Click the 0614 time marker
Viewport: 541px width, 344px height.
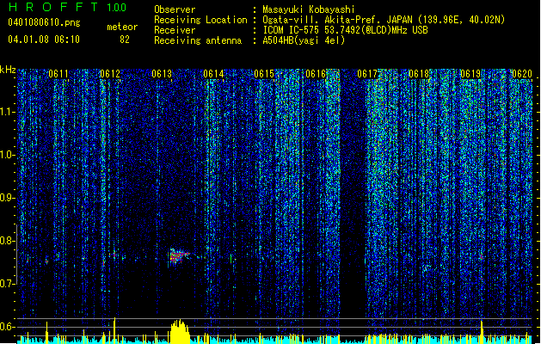point(213,74)
